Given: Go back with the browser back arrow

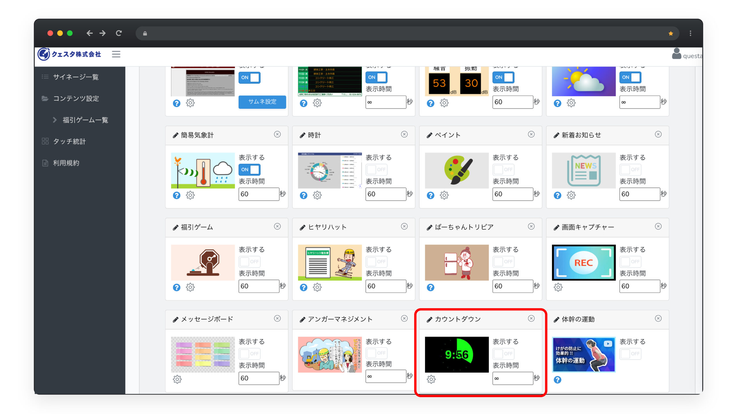Looking at the screenshot, I should coord(90,33).
